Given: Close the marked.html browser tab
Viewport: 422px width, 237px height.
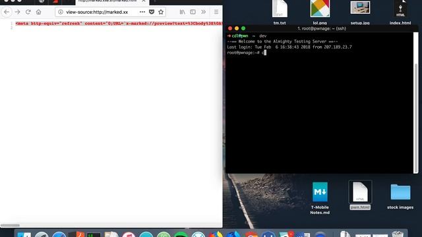Looking at the screenshot, I should (x=144, y=1).
